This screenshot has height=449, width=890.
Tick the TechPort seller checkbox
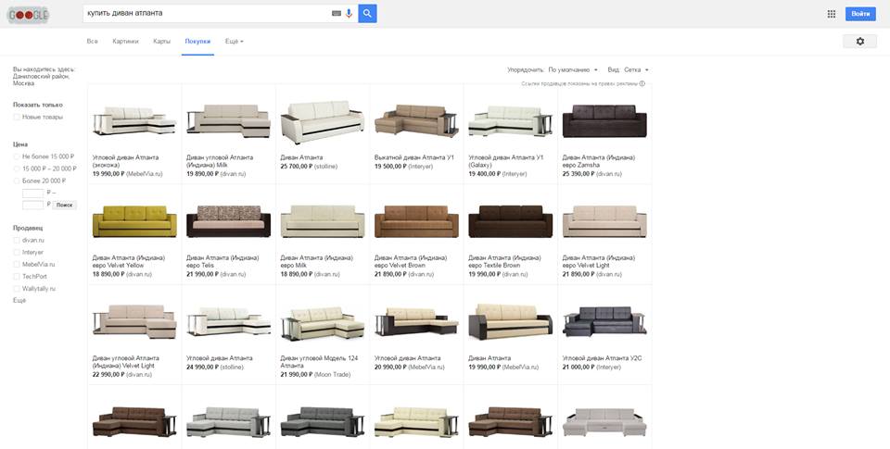point(17,276)
